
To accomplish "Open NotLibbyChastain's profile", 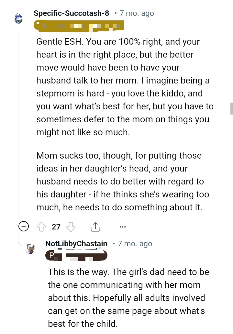I will tap(76, 243).
